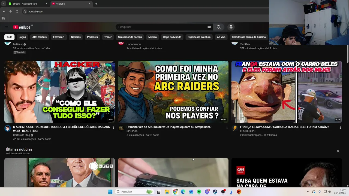Select the Esporte de aventura chip
Image resolution: width=349 pixels, height=196 pixels.
pyautogui.click(x=199, y=37)
